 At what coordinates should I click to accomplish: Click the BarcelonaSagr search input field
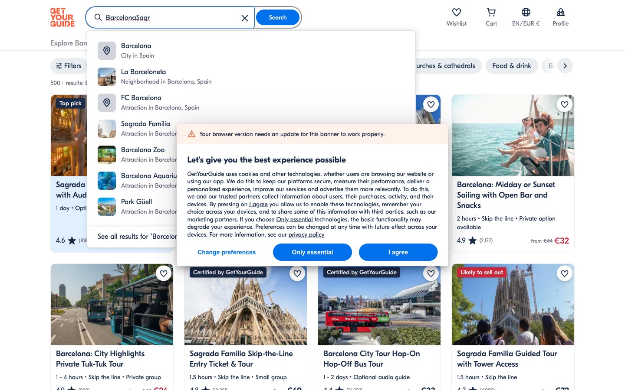click(x=169, y=18)
